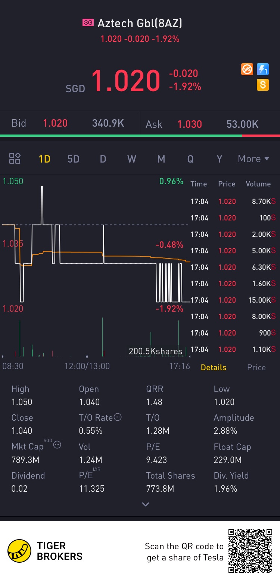
Task: Tap the Mkt Cap value 789.3M
Action: click(x=25, y=460)
